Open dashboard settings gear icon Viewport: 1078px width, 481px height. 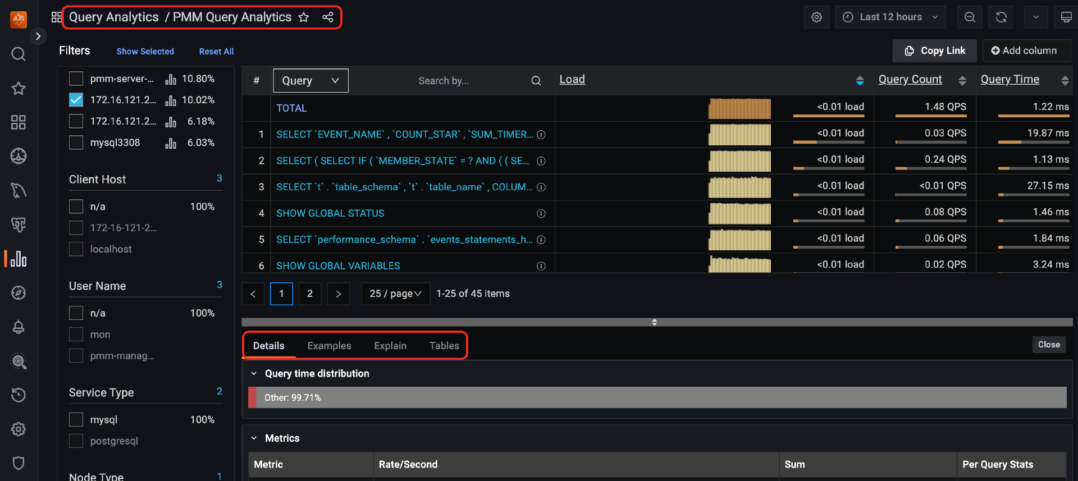(x=816, y=17)
